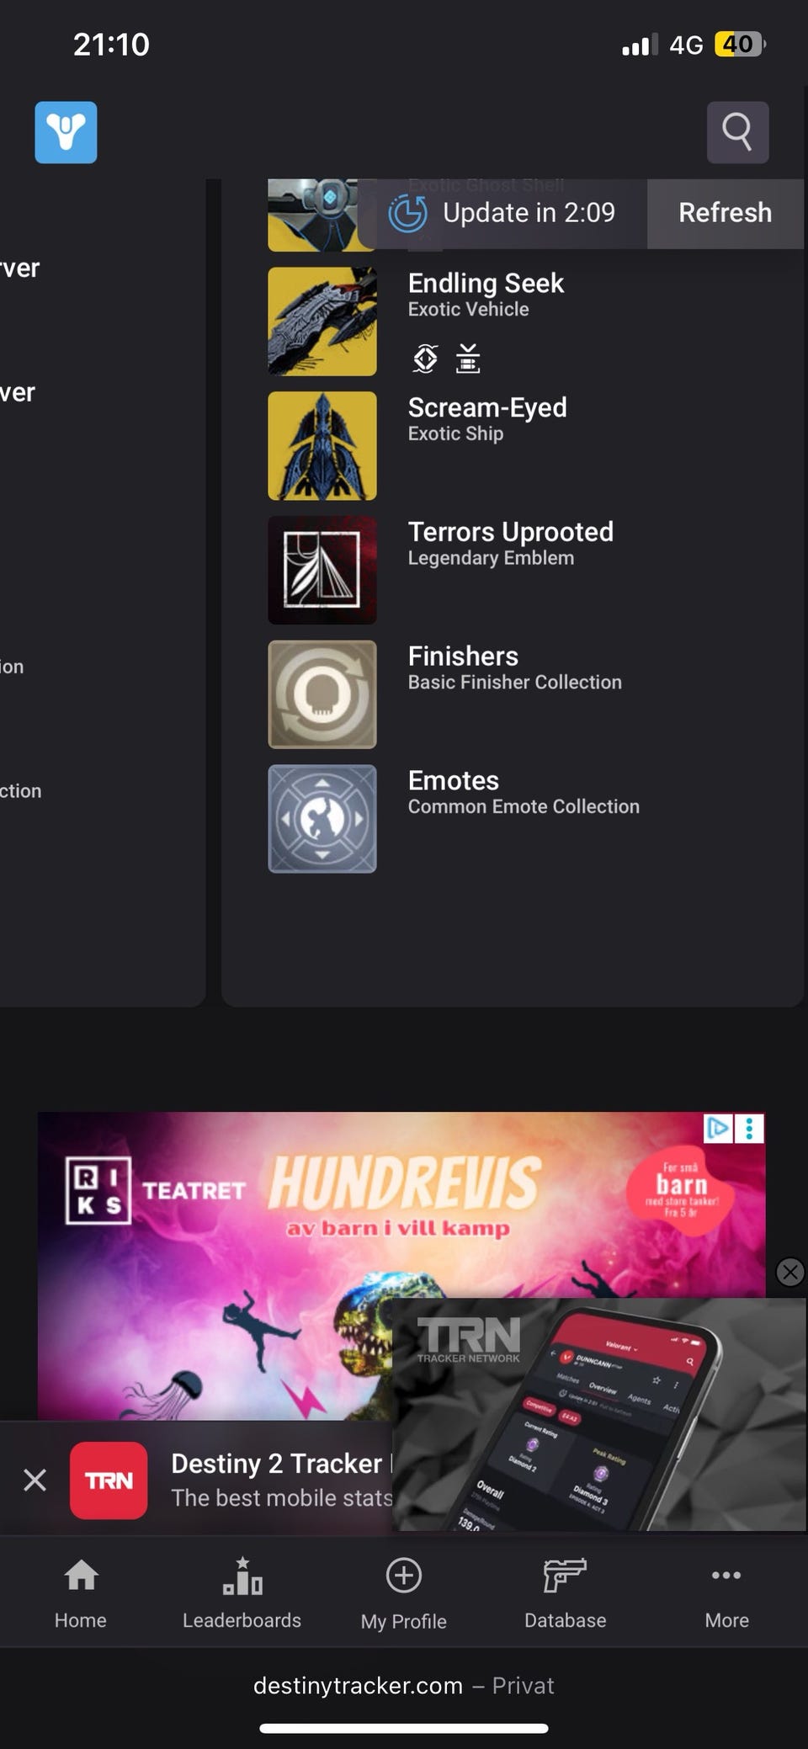The height and width of the screenshot is (1749, 808).
Task: Select first perk icon under Endling Seek
Action: click(425, 359)
